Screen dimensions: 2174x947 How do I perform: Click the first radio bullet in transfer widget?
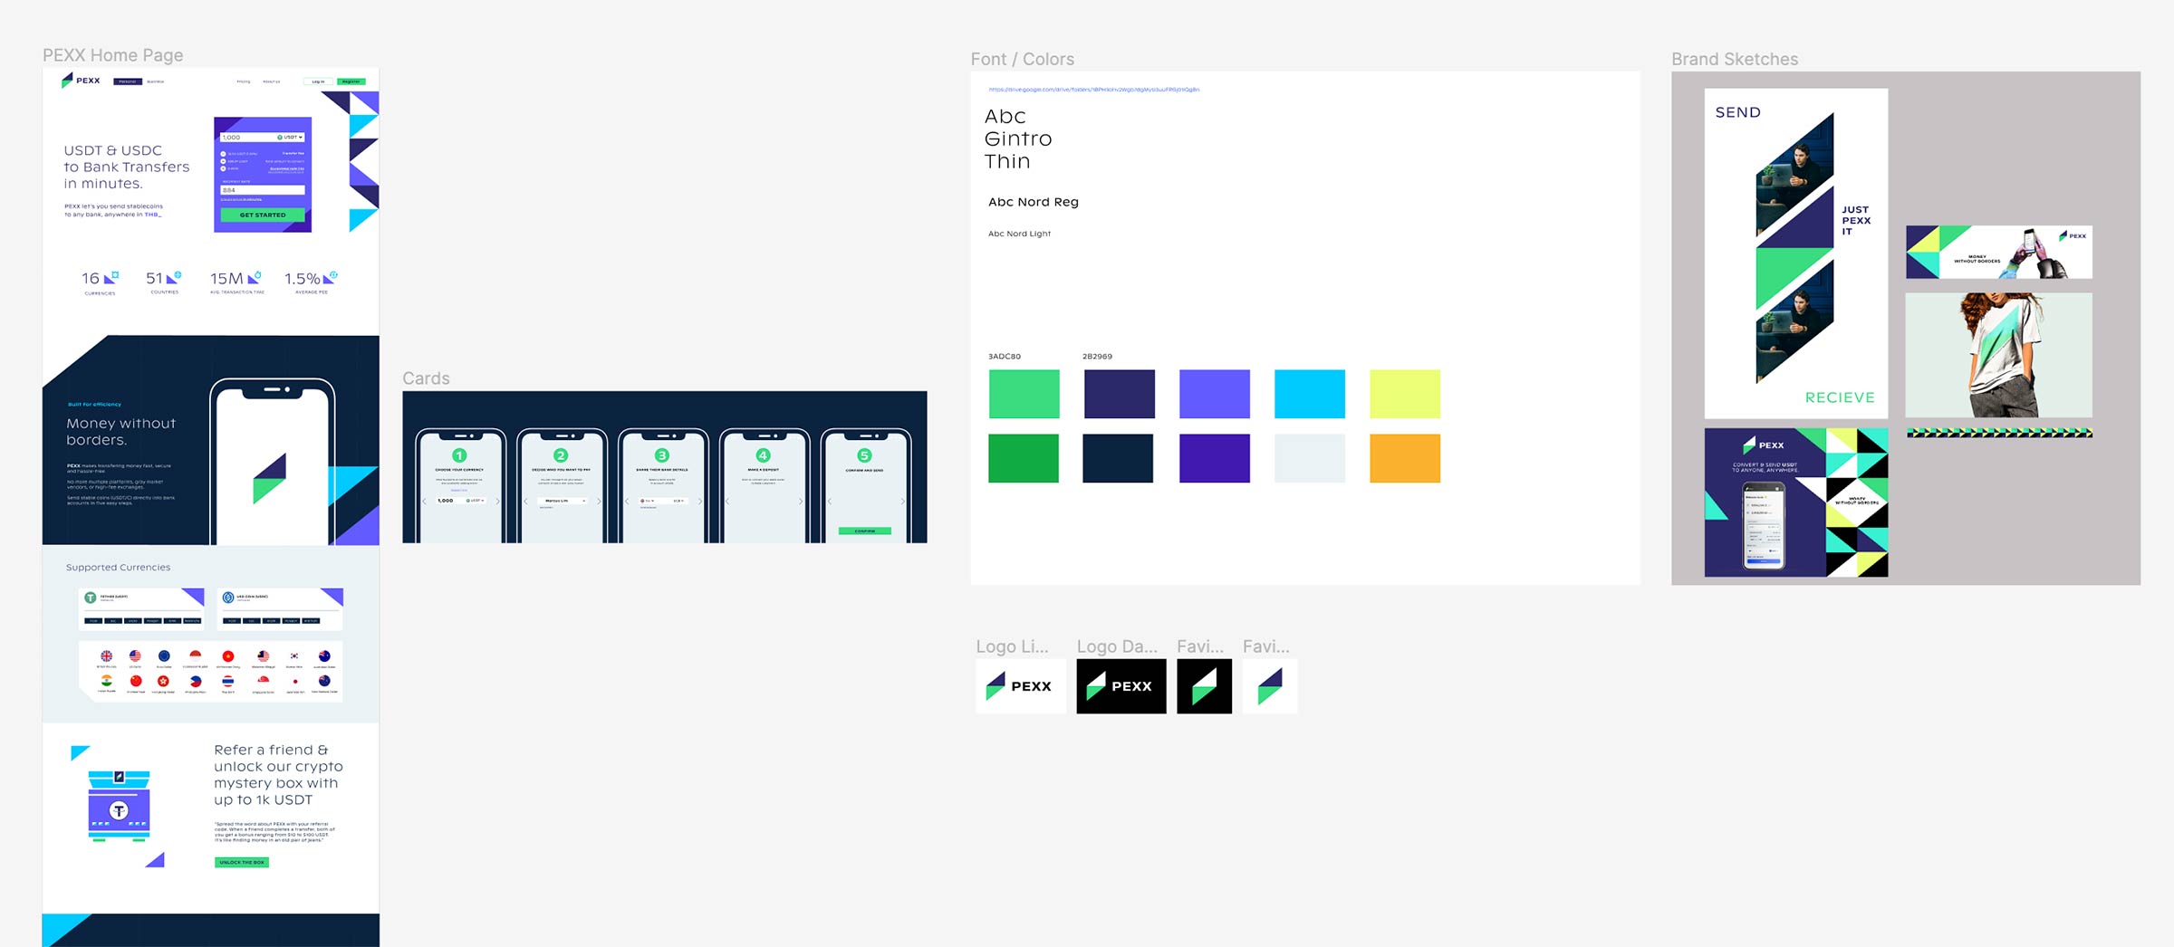coord(224,154)
